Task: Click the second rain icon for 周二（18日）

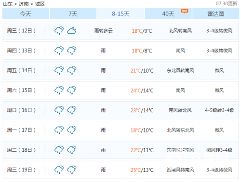Action: tap(72, 150)
